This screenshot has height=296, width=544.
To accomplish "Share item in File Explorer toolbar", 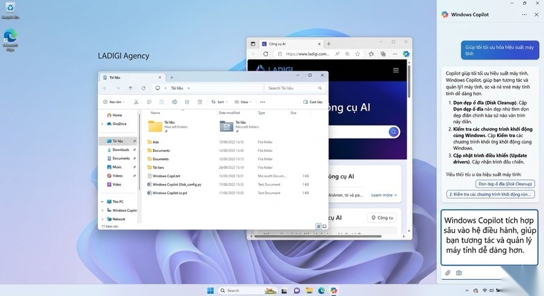I will [187, 102].
